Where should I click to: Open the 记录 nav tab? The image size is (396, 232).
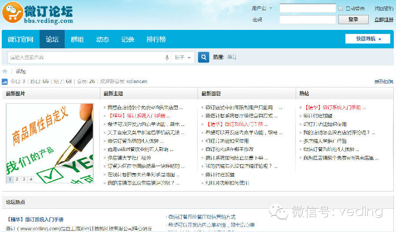pyautogui.click(x=128, y=40)
